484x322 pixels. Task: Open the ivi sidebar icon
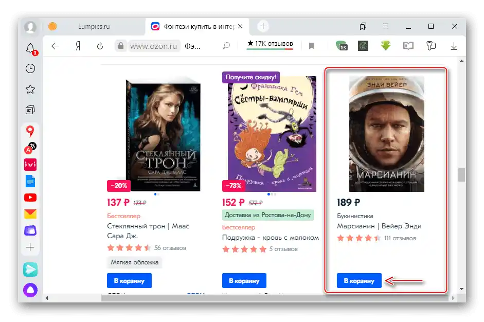(30, 165)
